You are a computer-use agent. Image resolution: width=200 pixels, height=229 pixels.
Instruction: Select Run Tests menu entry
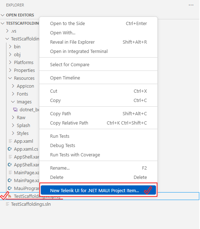pos(98,136)
